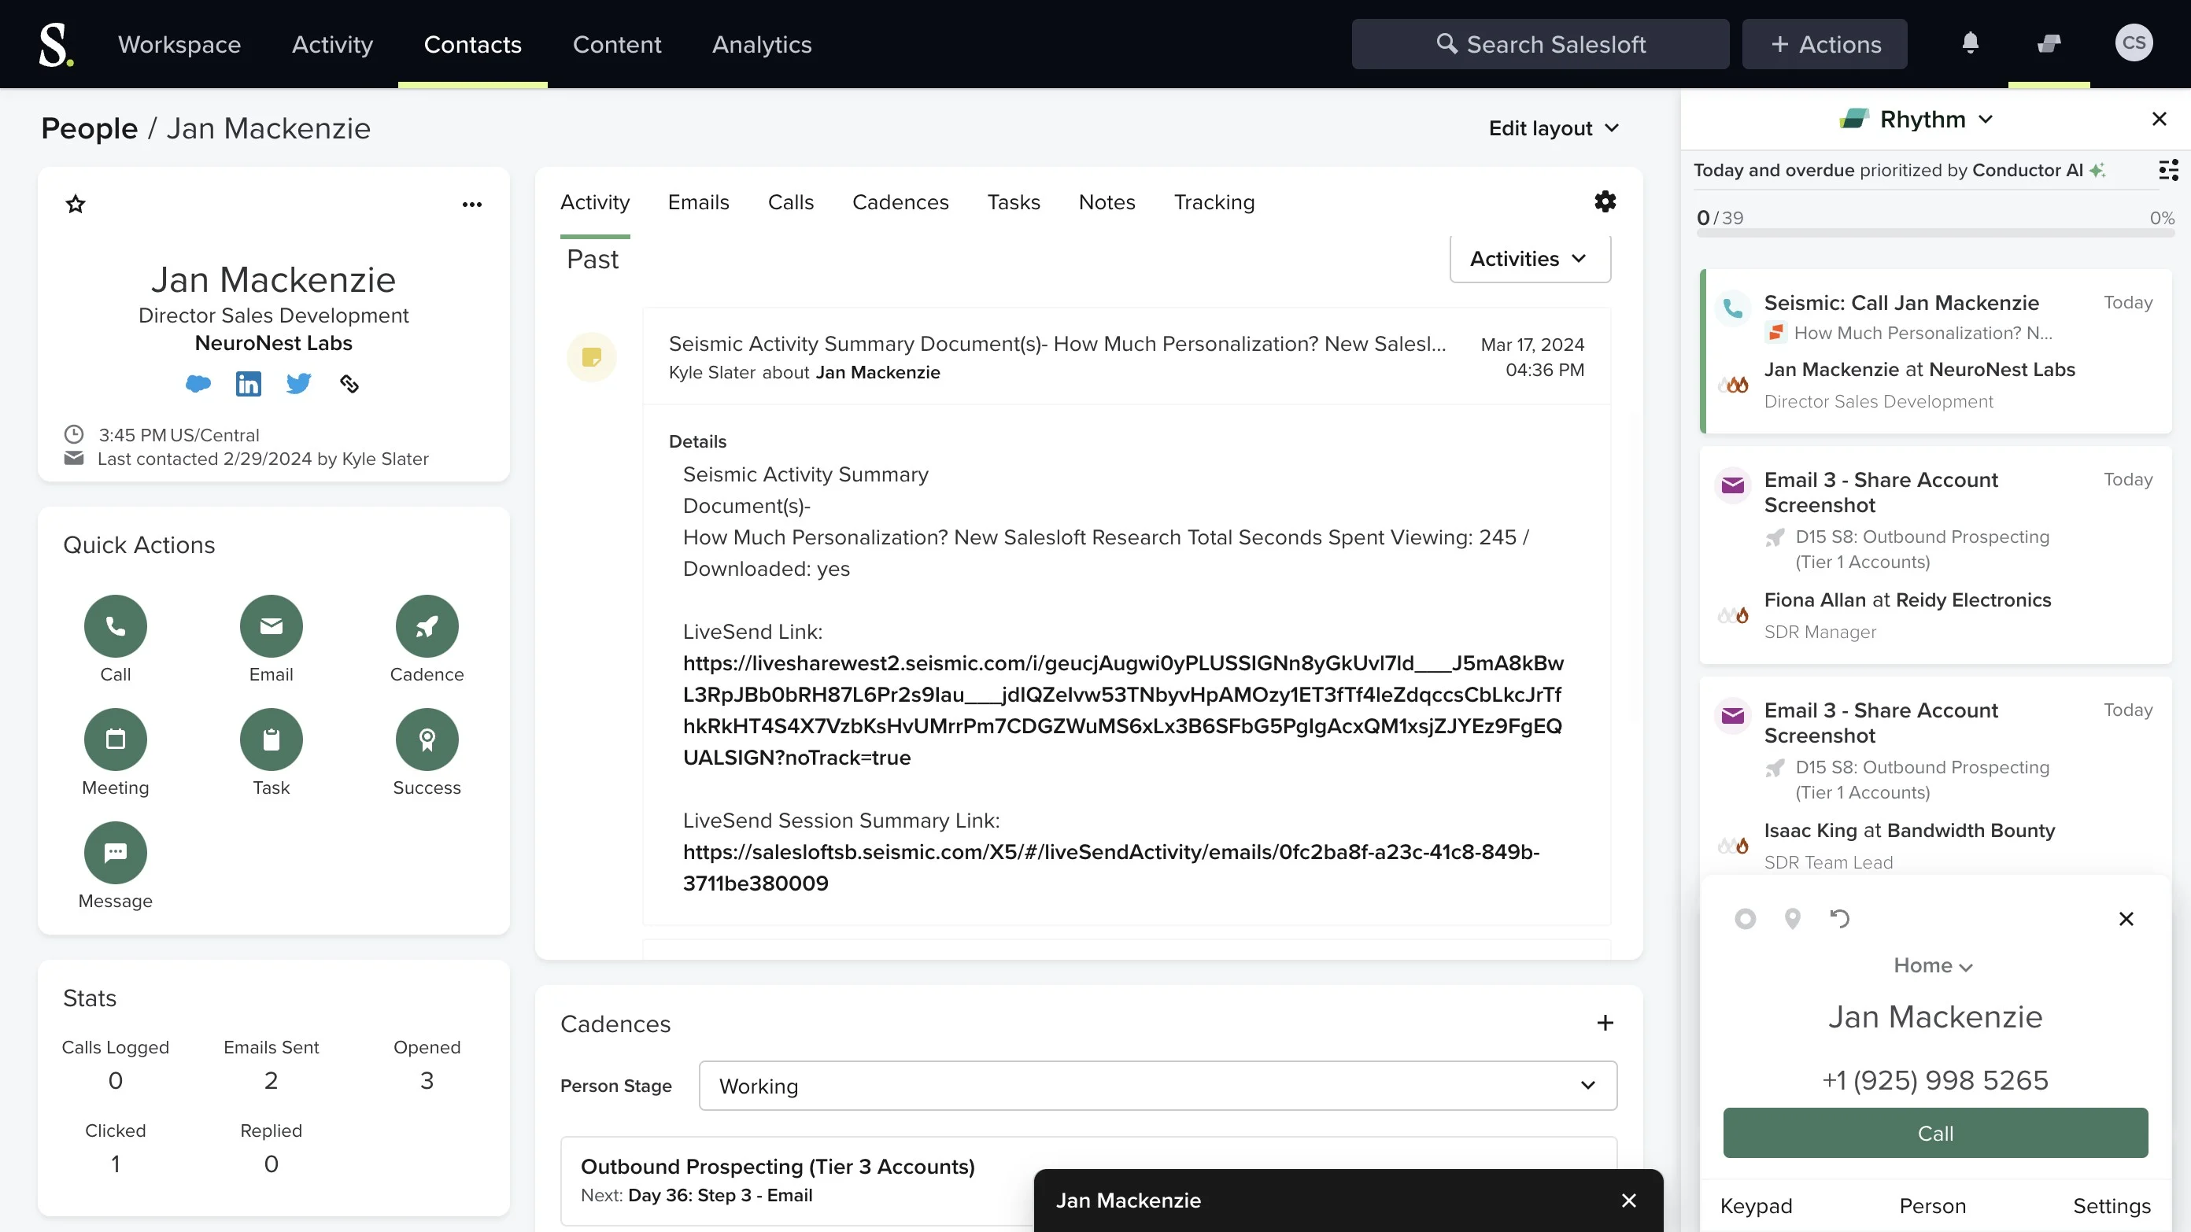Click the green Call button in dialer
Viewport: 2191px width, 1232px height.
(1936, 1133)
